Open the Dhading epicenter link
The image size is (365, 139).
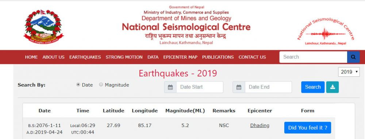coord(260,126)
